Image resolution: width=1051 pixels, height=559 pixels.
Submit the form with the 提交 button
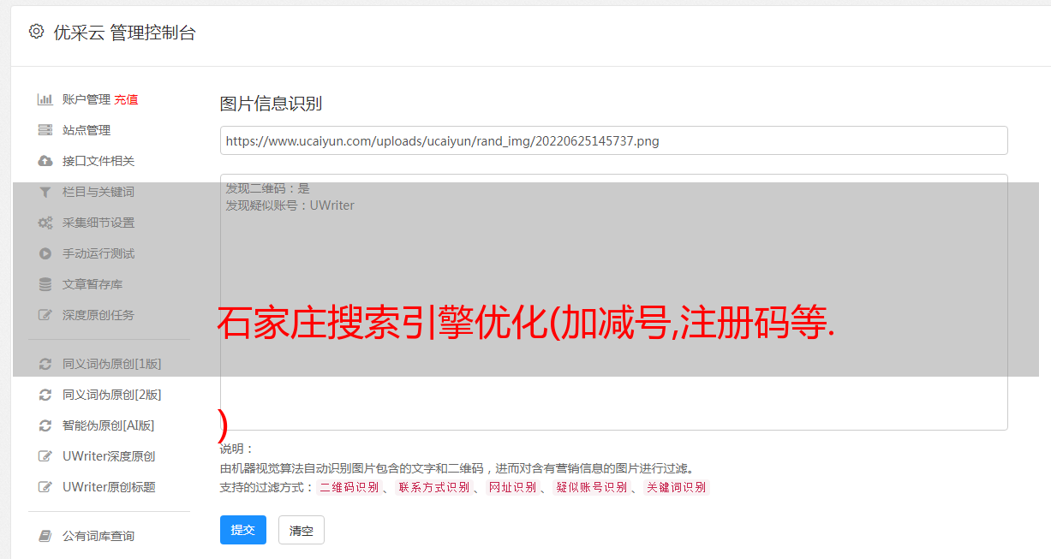click(x=243, y=530)
